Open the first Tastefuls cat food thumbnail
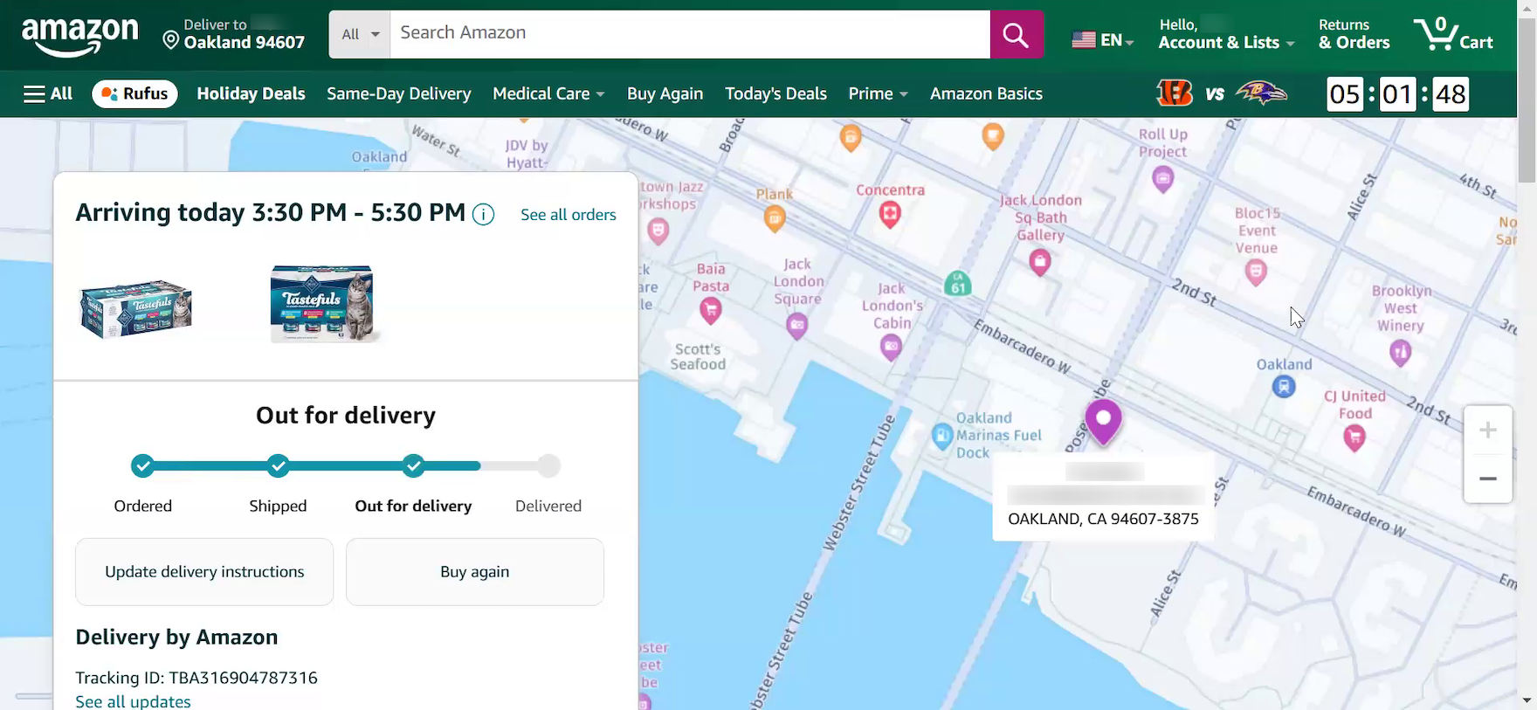 (x=136, y=307)
